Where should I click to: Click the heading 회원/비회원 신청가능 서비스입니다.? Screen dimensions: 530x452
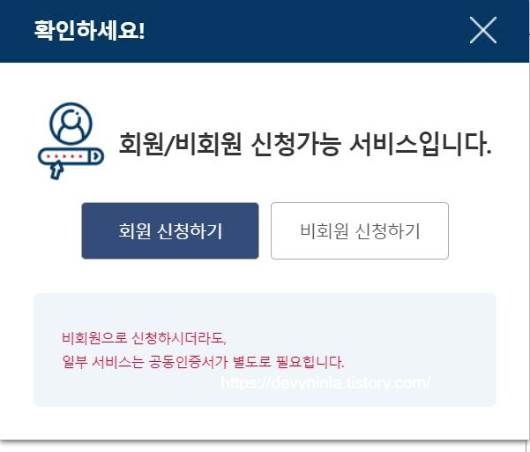305,145
